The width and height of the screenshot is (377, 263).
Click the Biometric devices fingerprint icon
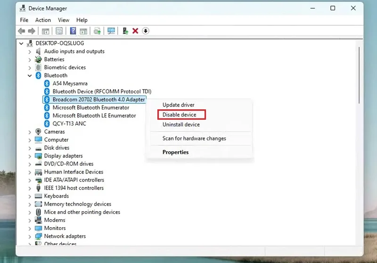click(38, 67)
